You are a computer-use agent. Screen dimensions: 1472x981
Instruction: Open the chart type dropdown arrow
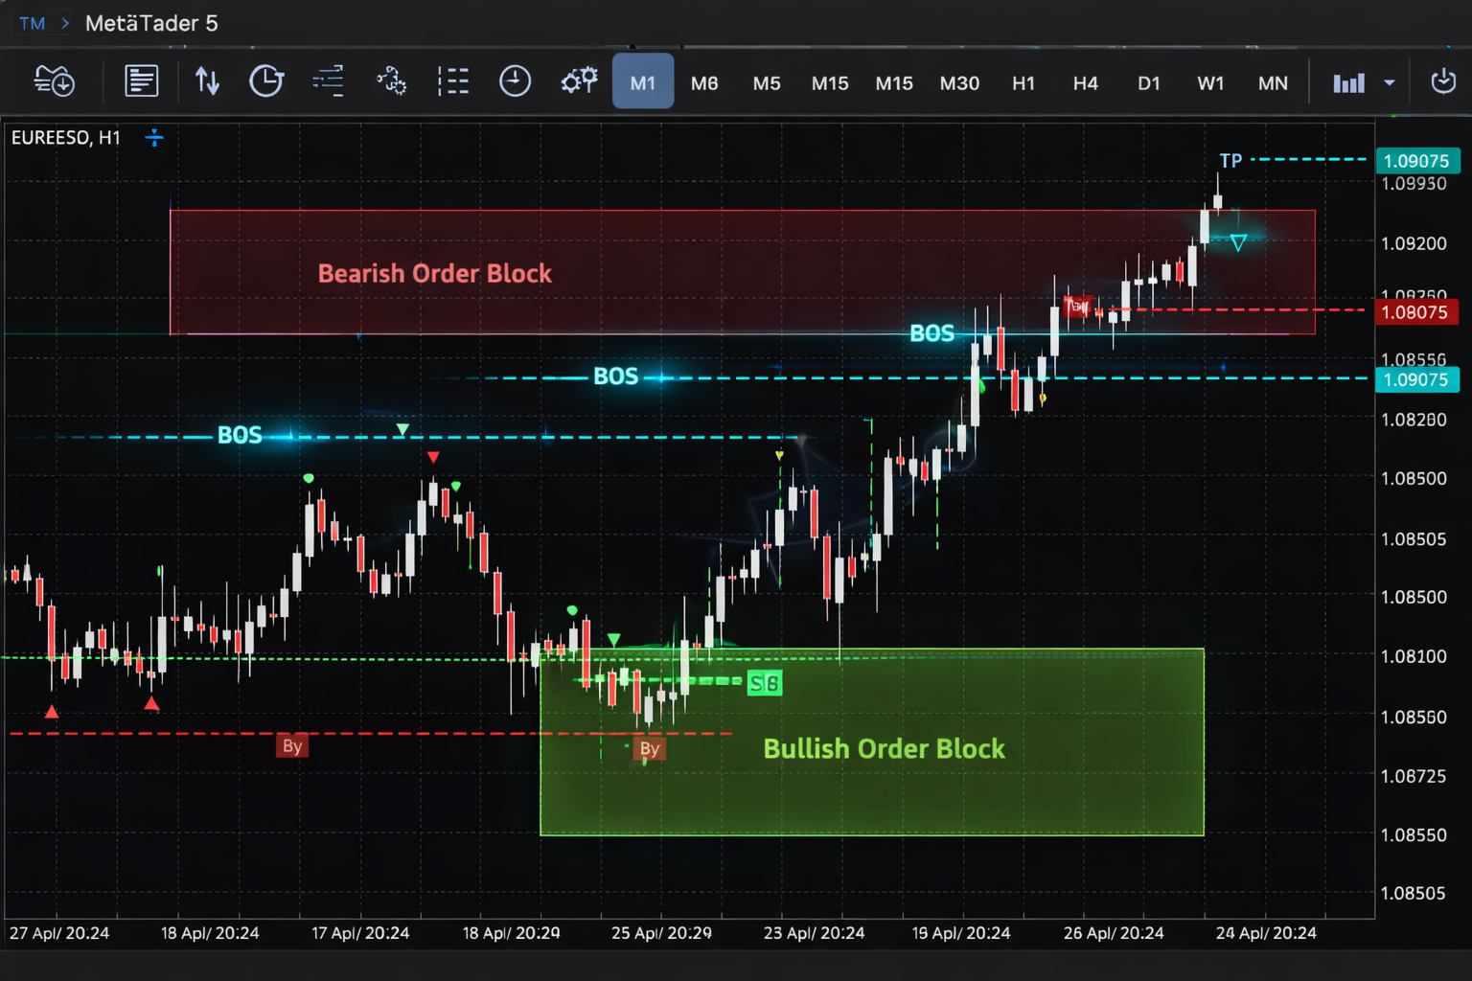pyautogui.click(x=1387, y=82)
